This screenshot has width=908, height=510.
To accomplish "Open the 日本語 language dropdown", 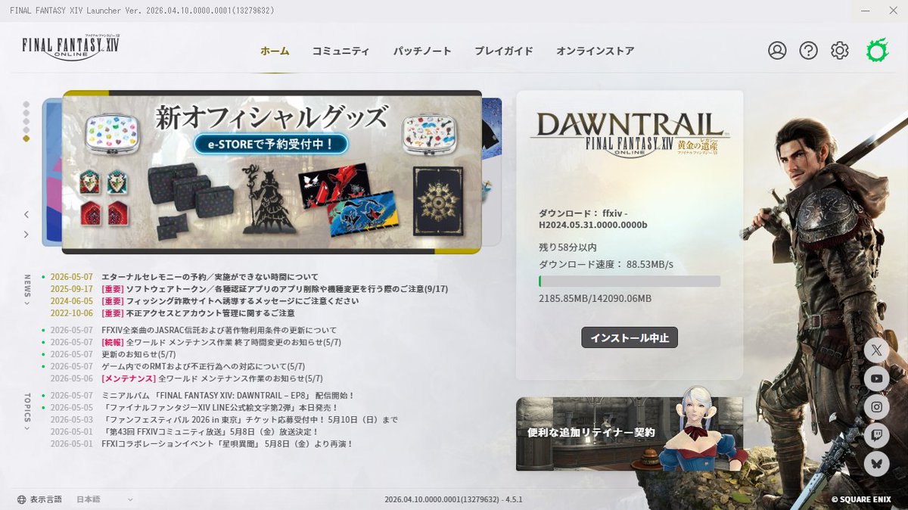I will pyautogui.click(x=104, y=499).
